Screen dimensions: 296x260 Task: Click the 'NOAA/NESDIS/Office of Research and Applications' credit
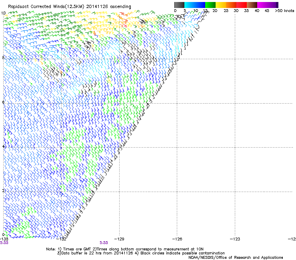[x=236, y=258]
